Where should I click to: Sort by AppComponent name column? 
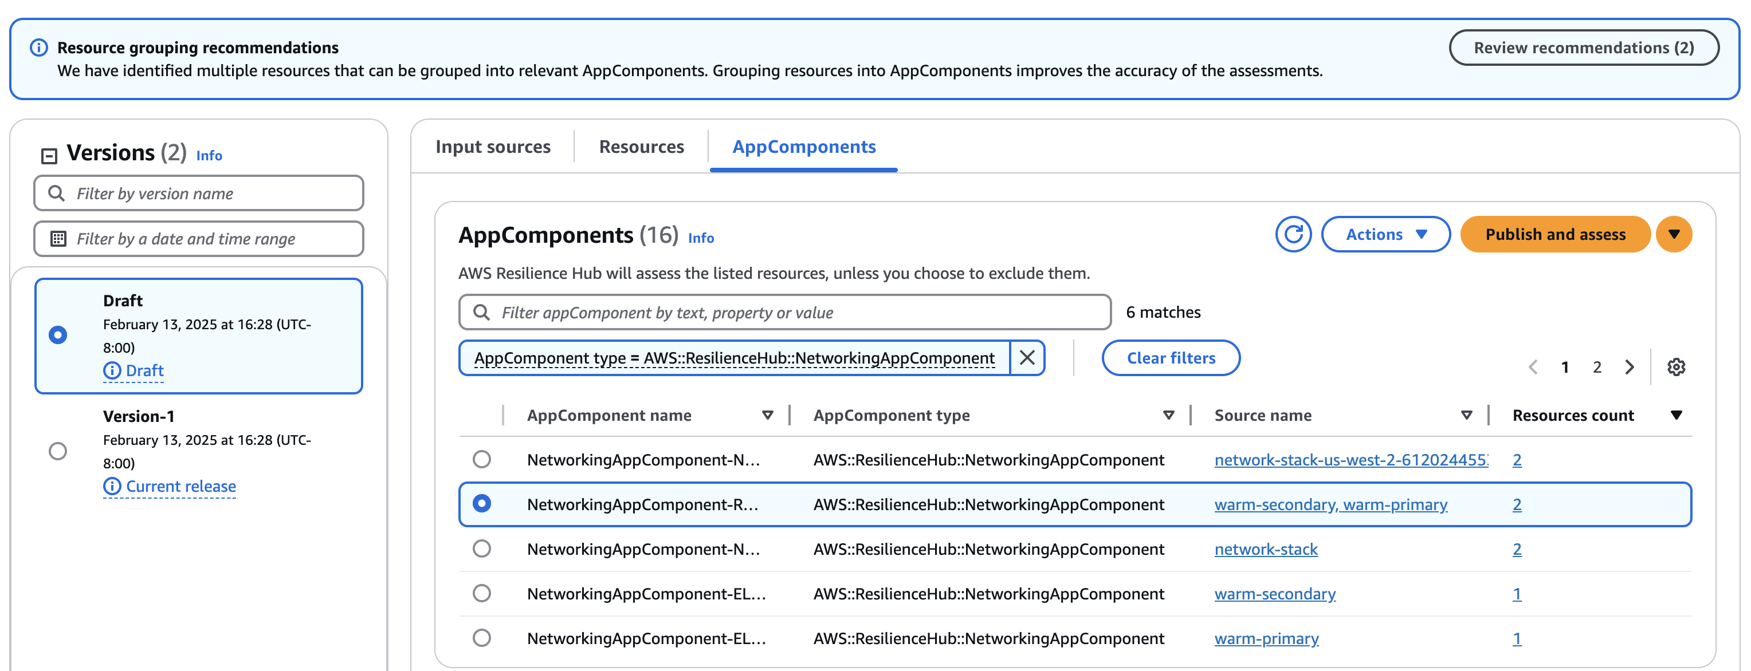click(767, 416)
